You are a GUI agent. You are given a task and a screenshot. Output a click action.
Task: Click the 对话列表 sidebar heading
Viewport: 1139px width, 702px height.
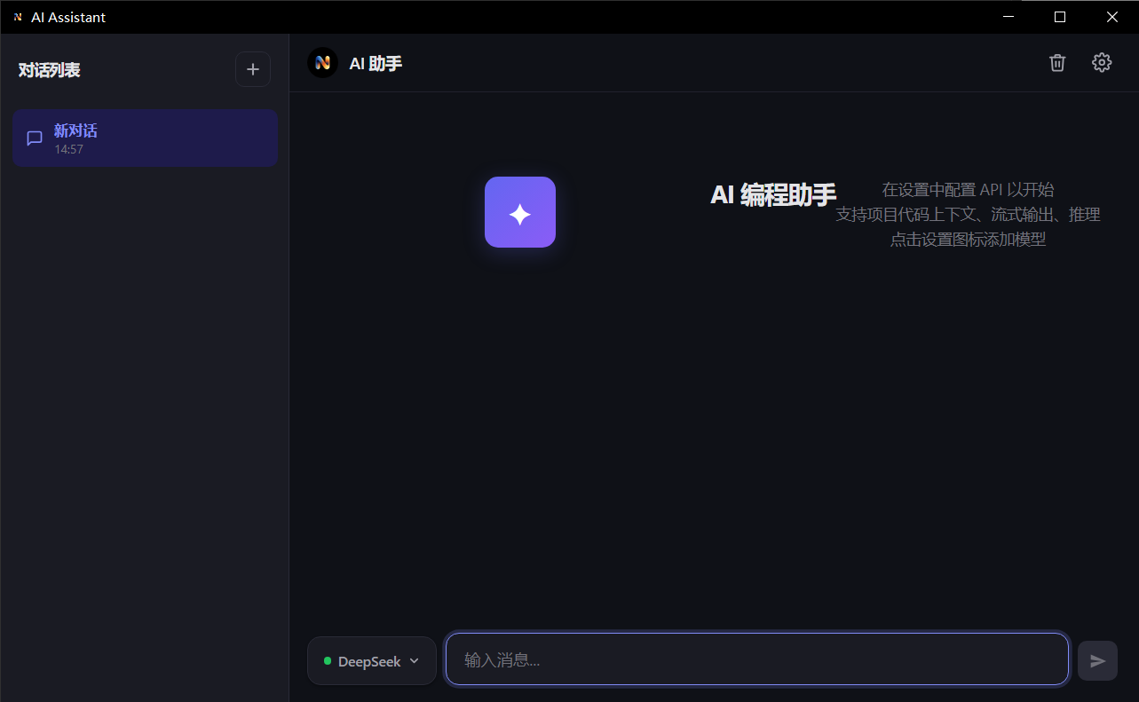click(50, 70)
